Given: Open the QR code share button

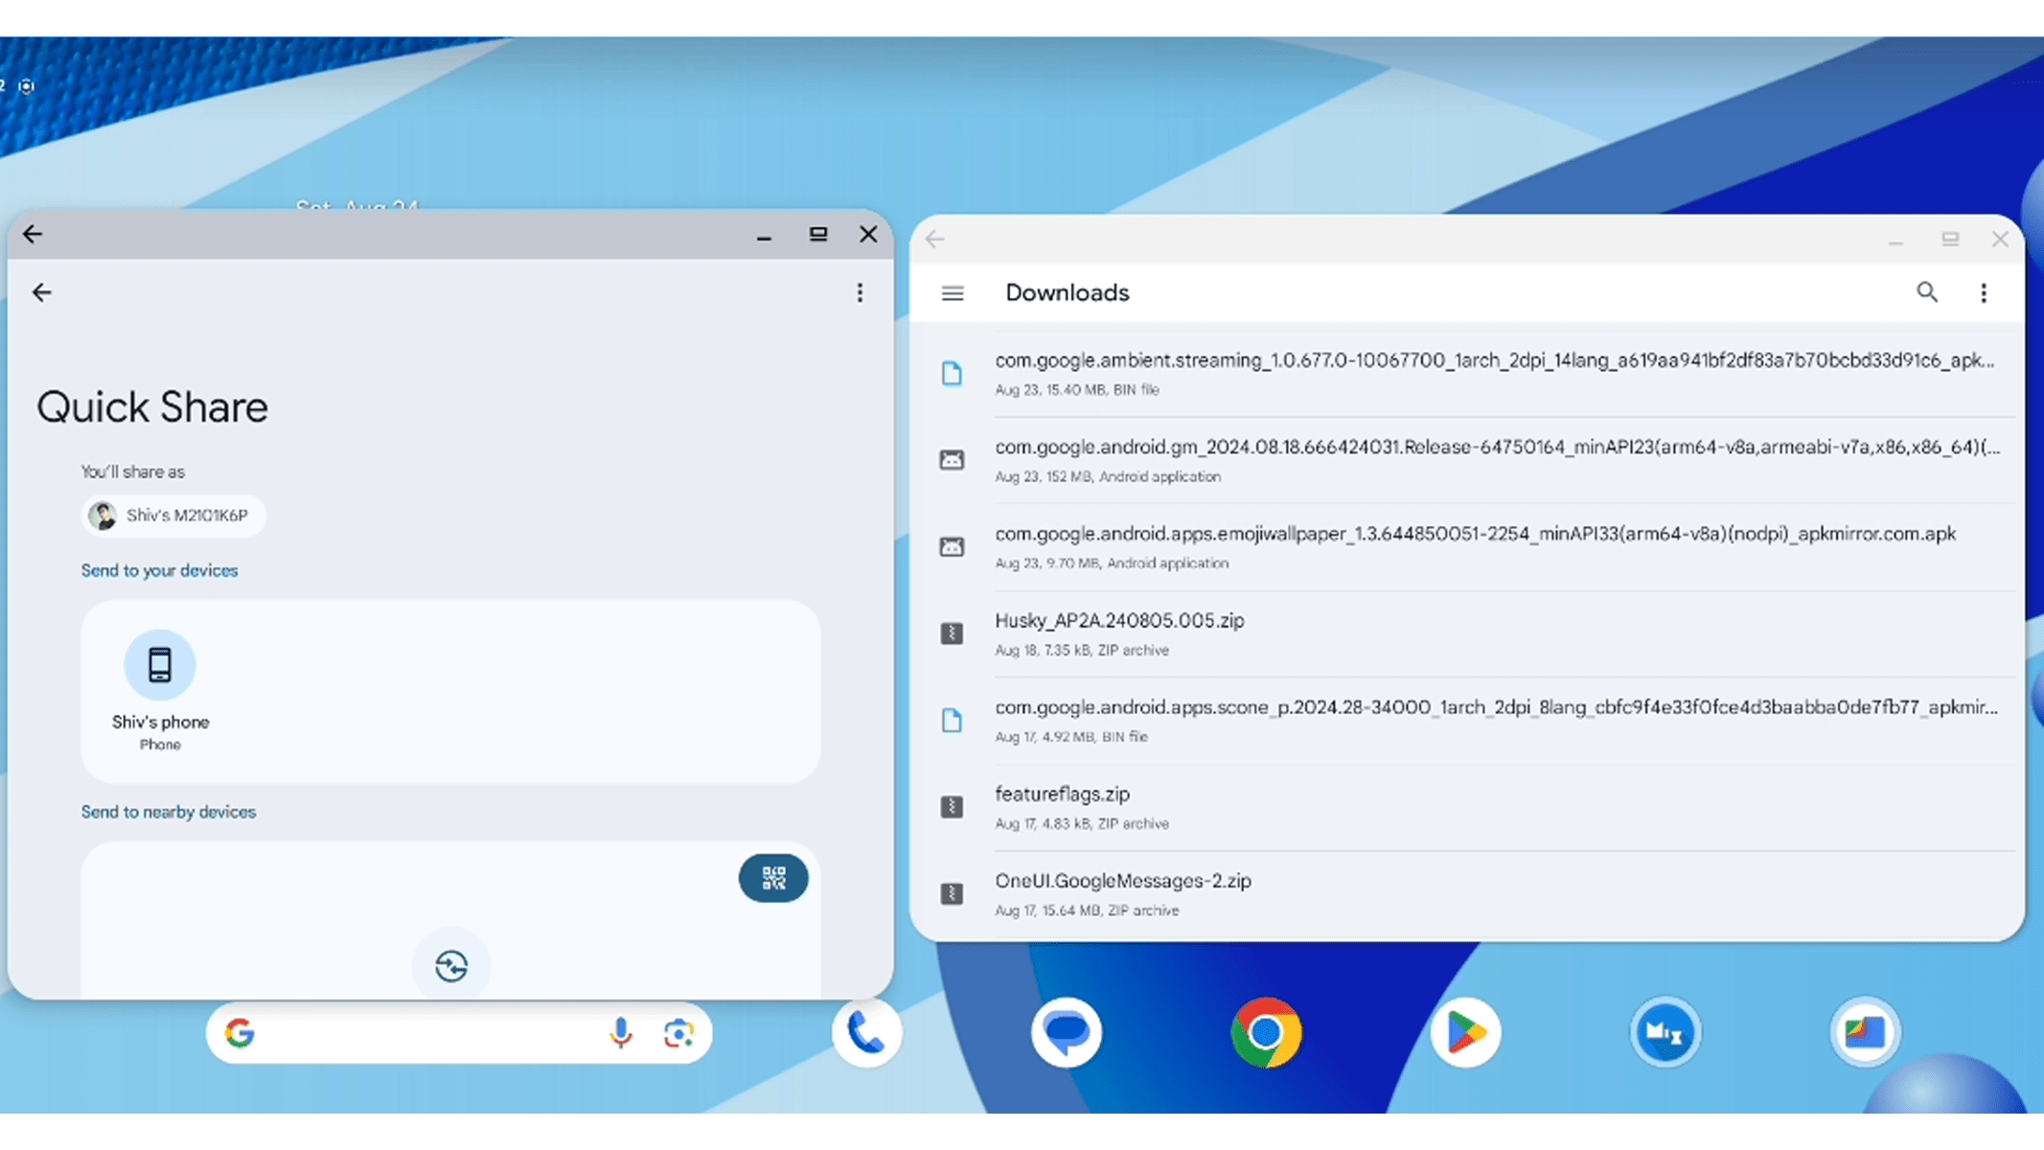Looking at the screenshot, I should 772,878.
